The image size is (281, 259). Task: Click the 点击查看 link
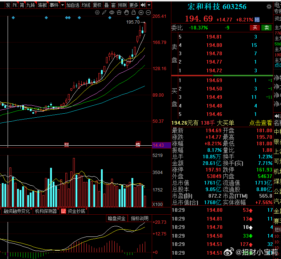click(x=261, y=123)
